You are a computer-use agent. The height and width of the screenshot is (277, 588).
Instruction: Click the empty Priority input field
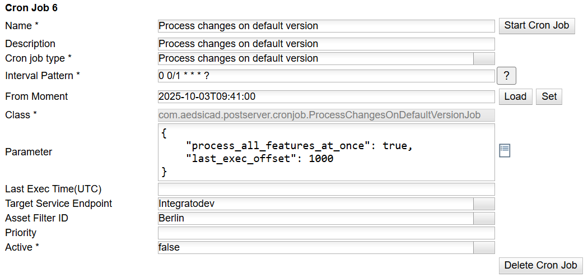coord(326,233)
